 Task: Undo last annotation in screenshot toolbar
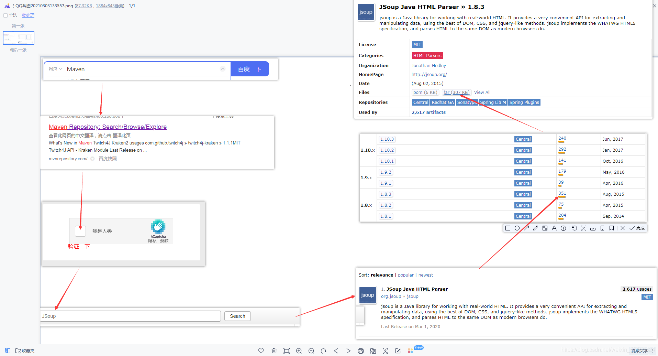[575, 228]
